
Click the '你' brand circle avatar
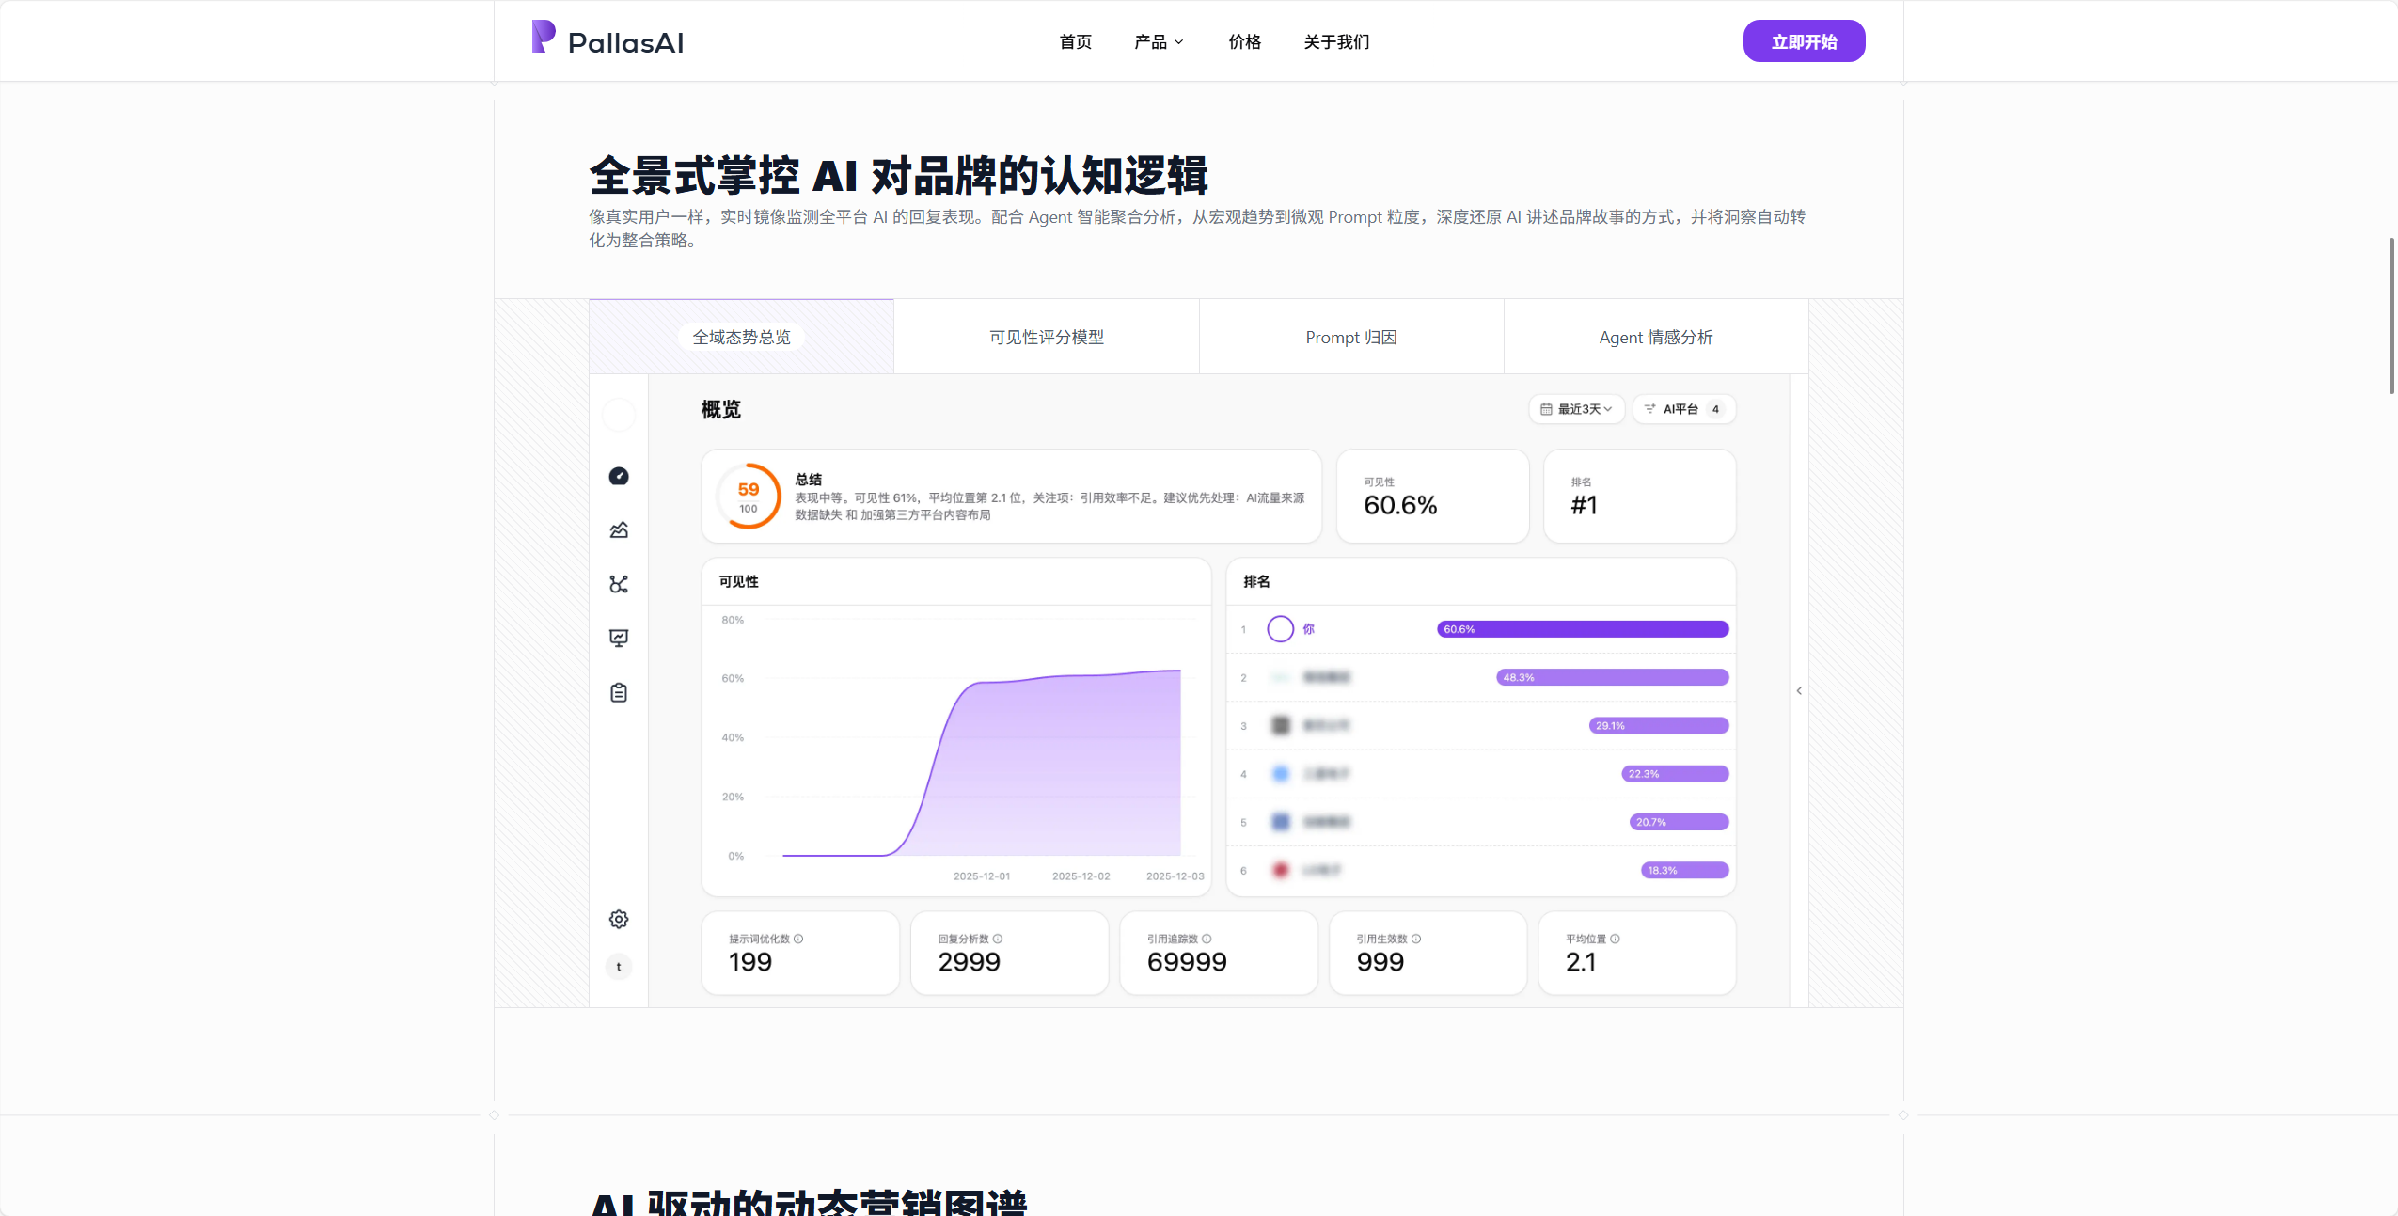tap(1280, 629)
